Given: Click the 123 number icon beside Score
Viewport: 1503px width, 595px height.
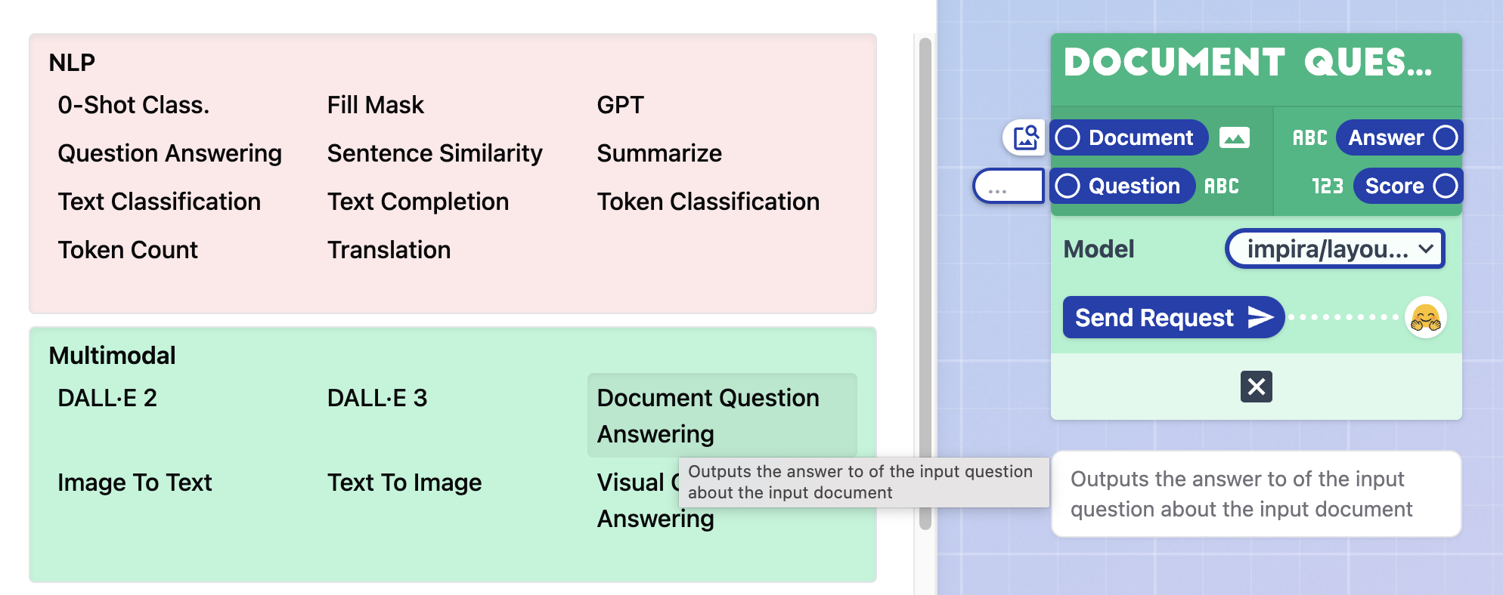Looking at the screenshot, I should [1327, 187].
